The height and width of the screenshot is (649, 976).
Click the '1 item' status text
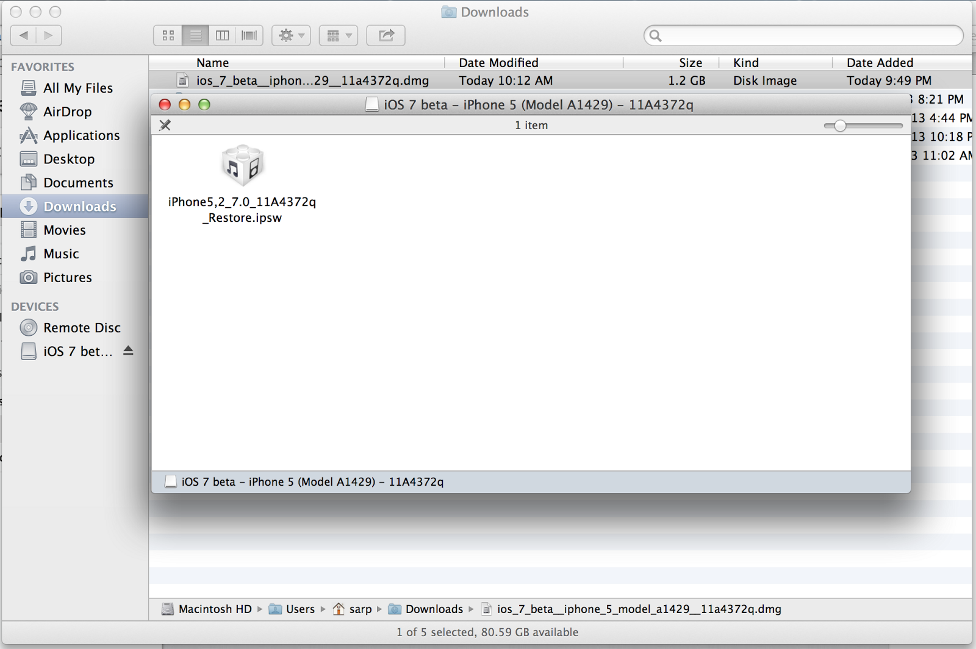pos(531,126)
